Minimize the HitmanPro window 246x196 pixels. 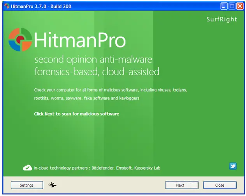pyautogui.click(x=224, y=6)
